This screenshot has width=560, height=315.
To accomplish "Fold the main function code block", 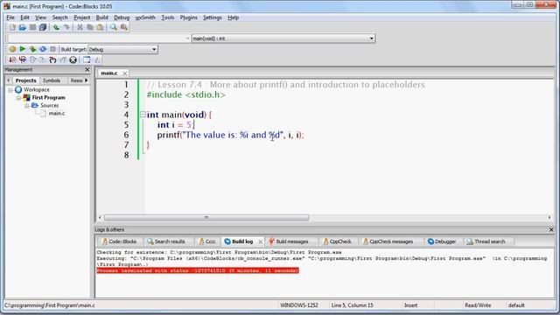I will (x=143, y=115).
